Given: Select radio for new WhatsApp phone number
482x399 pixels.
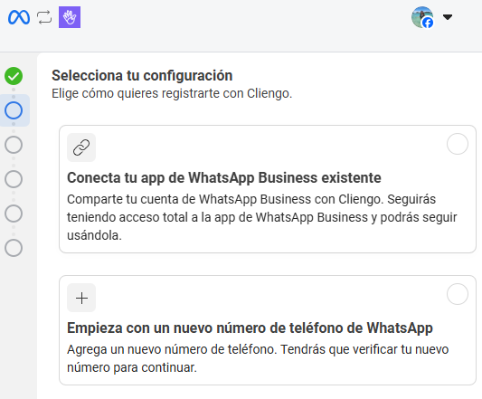Looking at the screenshot, I should pos(458,294).
